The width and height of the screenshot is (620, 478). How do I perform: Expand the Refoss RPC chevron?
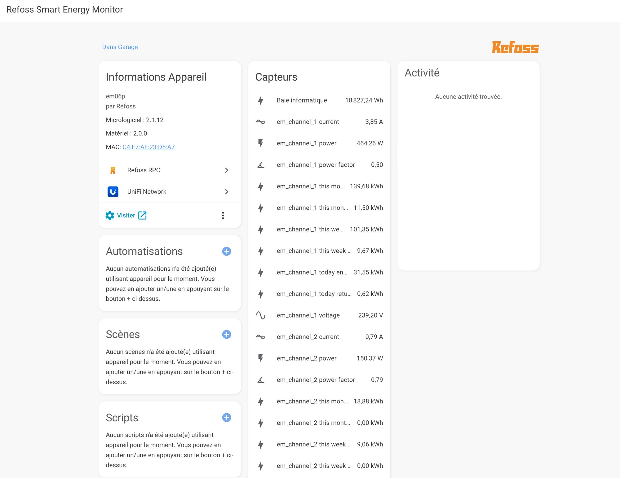(227, 170)
